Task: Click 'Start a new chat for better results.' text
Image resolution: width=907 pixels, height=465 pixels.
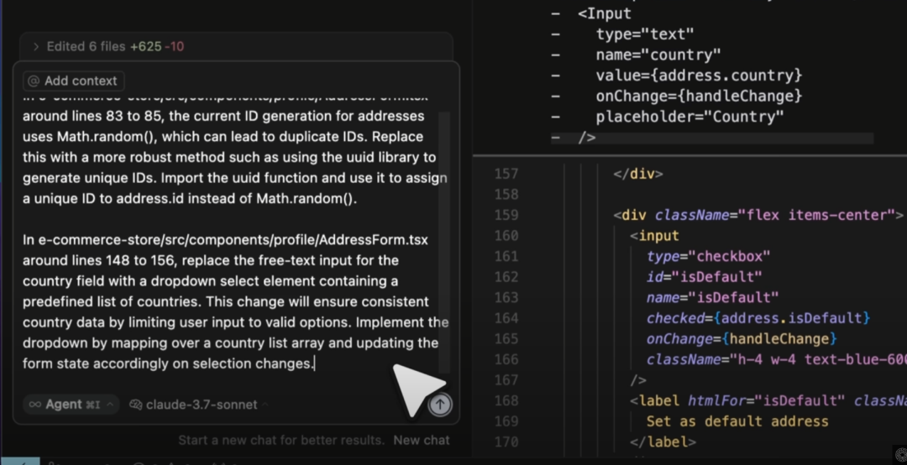Action: tap(281, 440)
